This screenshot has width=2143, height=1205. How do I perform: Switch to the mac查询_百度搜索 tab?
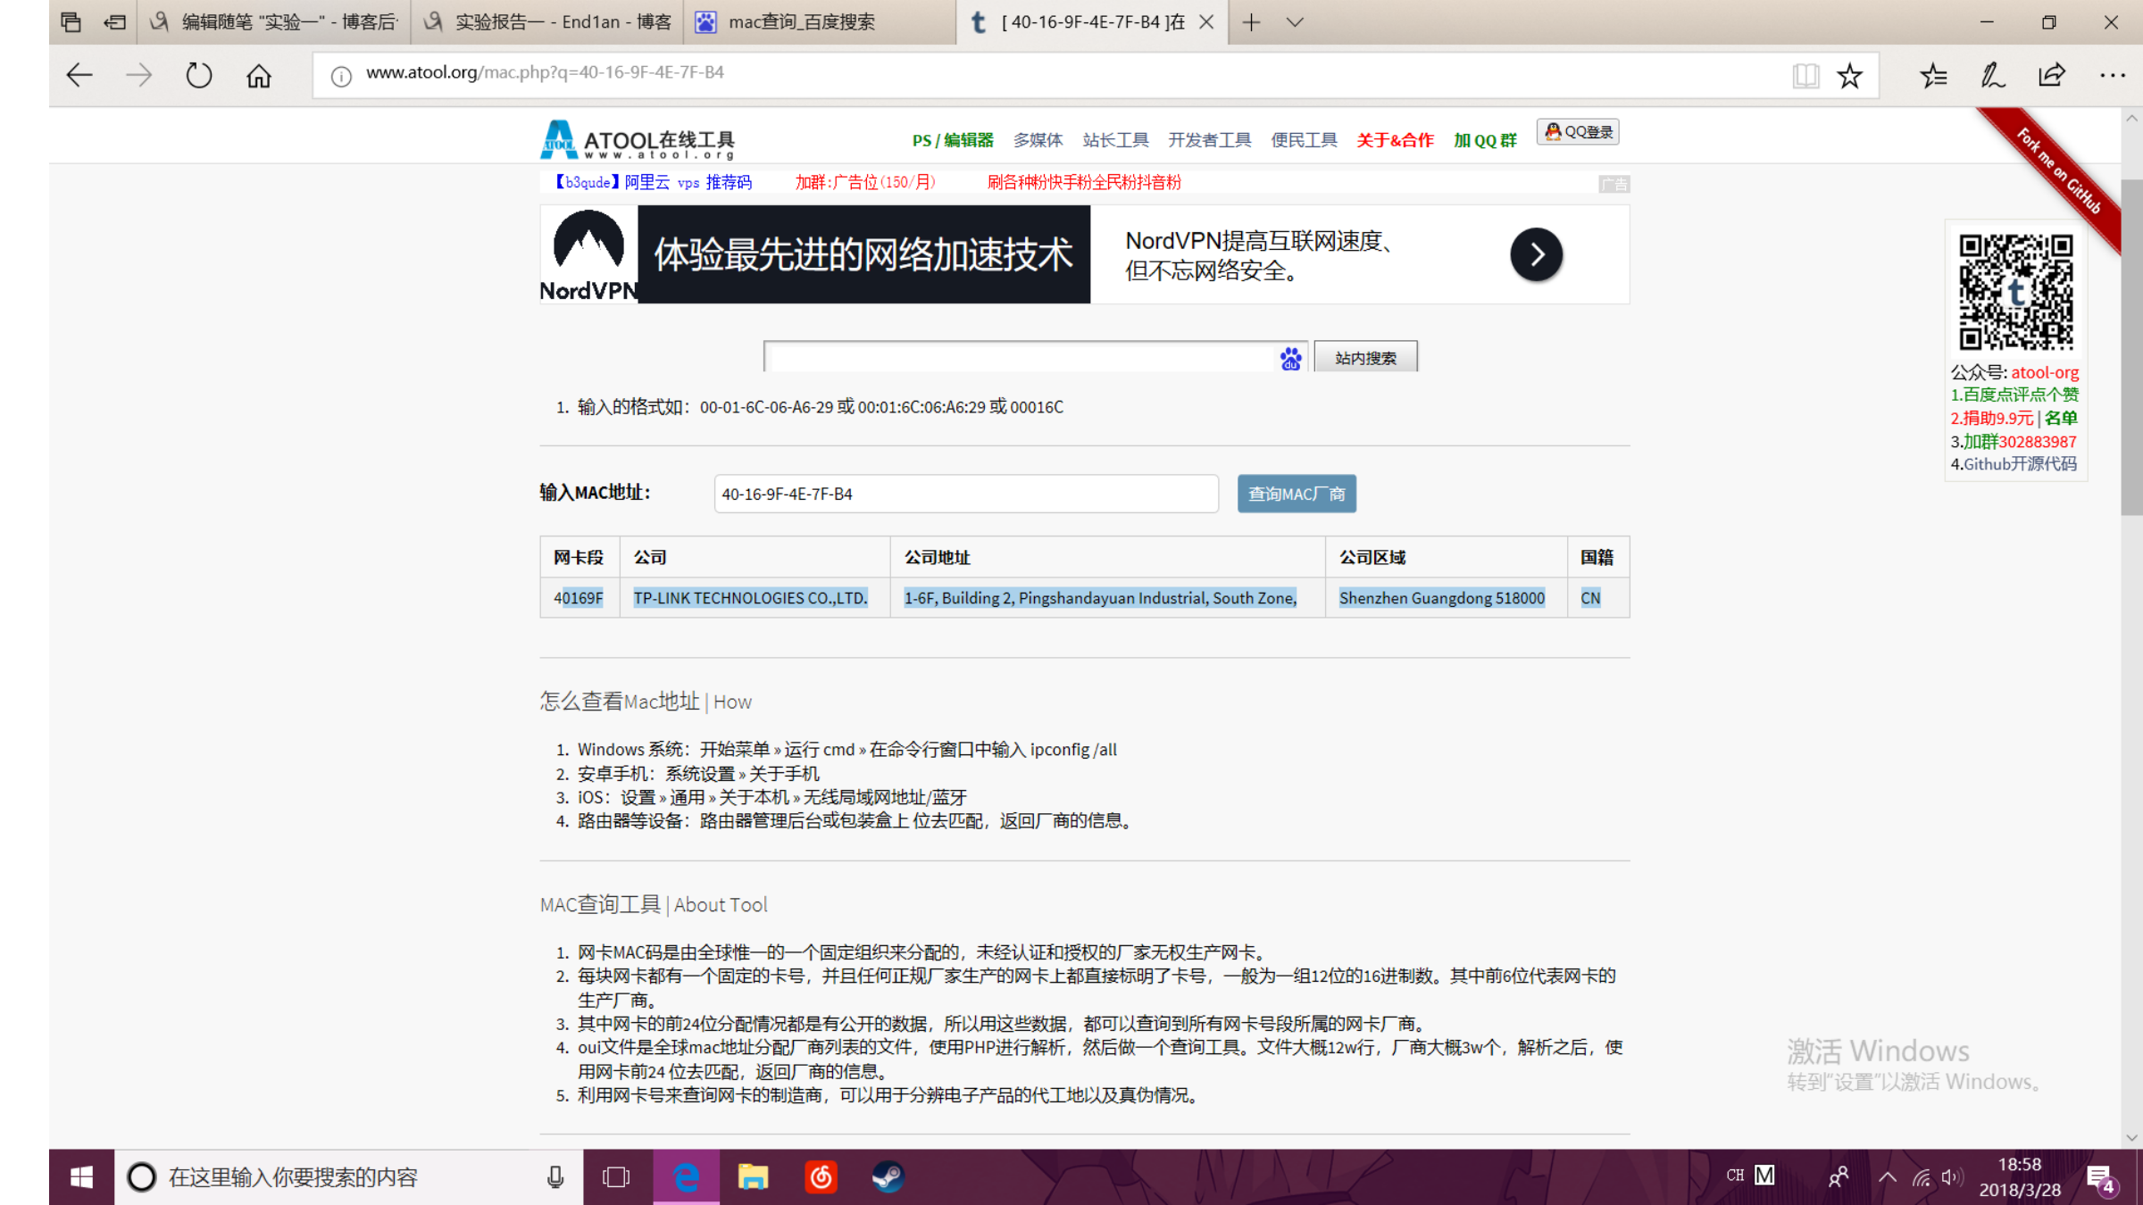(801, 22)
